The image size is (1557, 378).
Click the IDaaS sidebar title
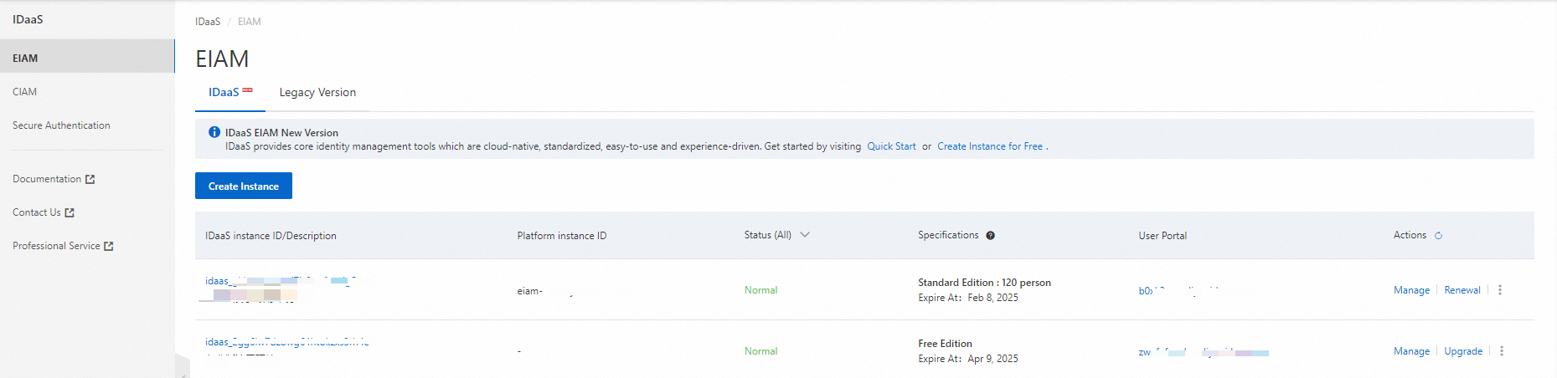click(28, 18)
